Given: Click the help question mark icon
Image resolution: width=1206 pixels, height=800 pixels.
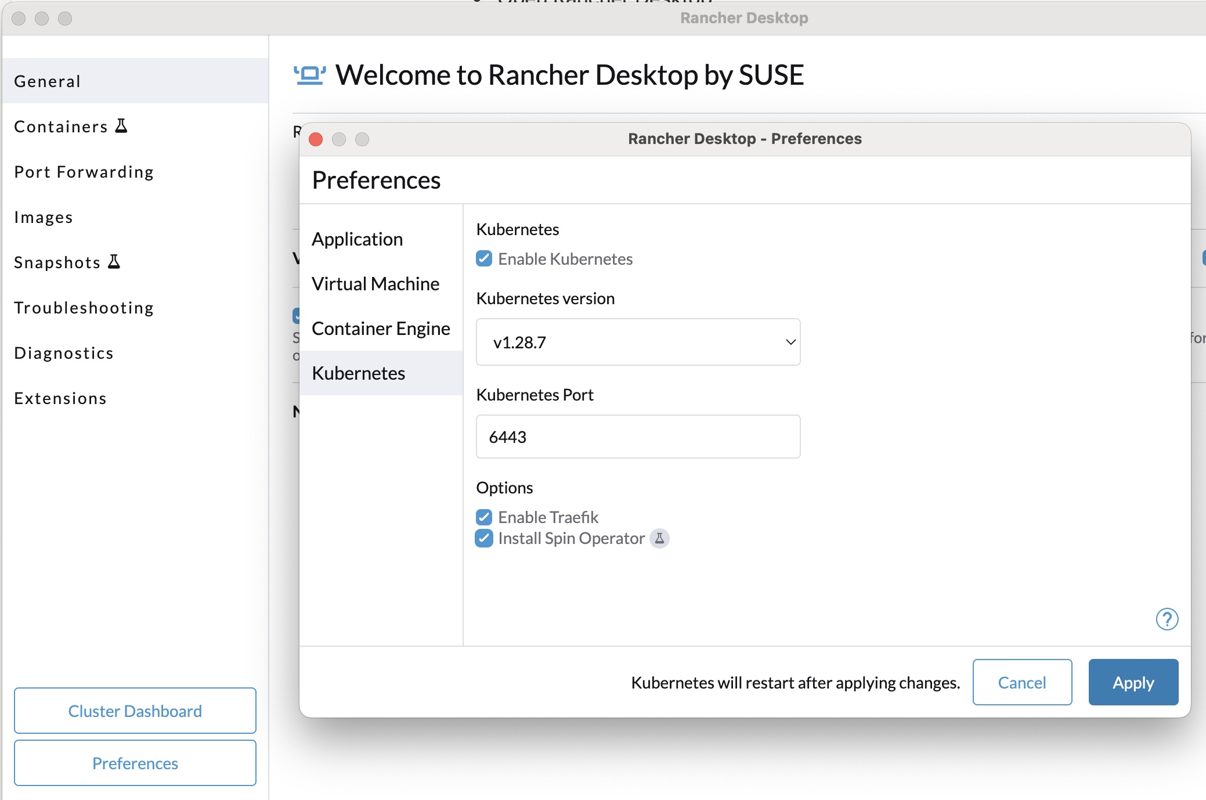Looking at the screenshot, I should (1167, 619).
